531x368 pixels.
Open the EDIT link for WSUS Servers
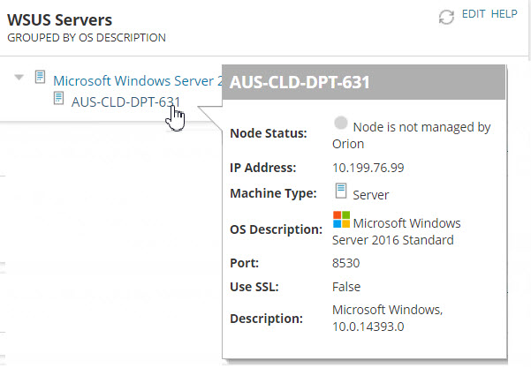click(474, 15)
